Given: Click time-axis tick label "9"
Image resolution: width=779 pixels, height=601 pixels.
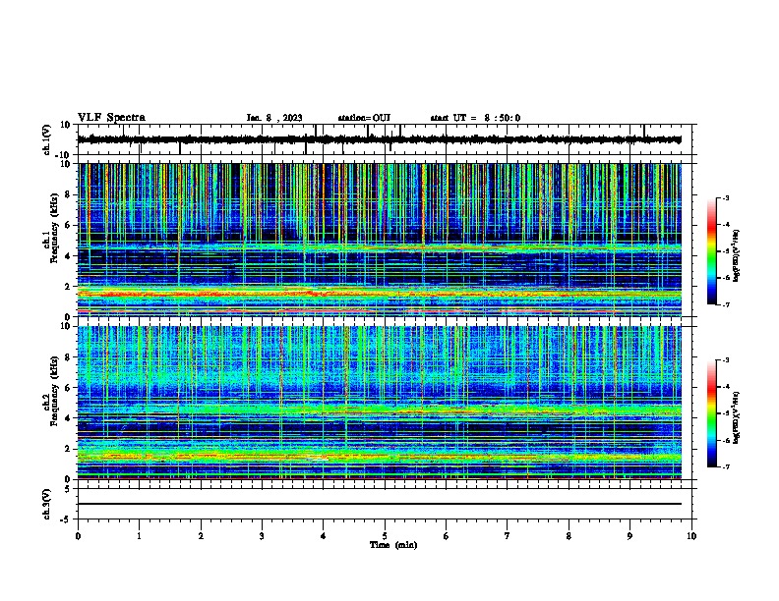Looking at the screenshot, I should (629, 536).
